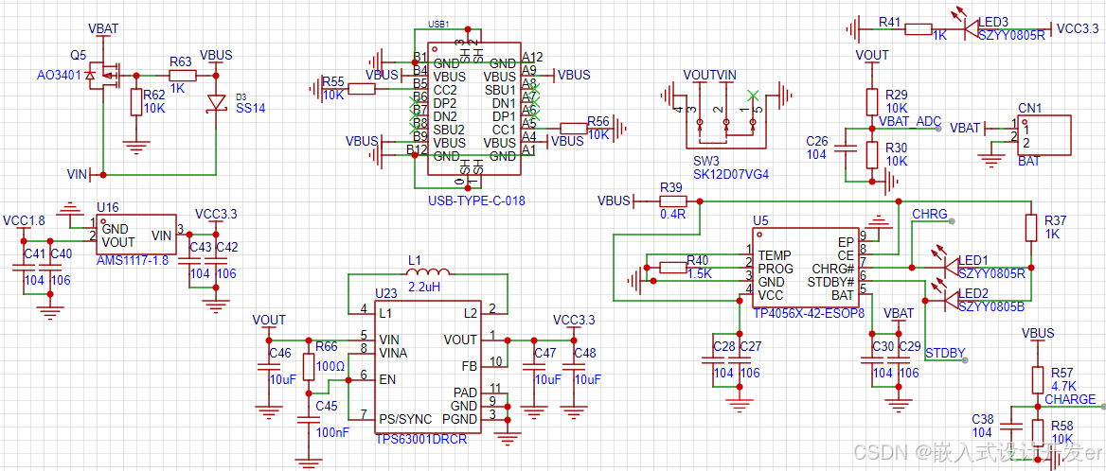Click the CHARGE net label
Image resolution: width=1106 pixels, height=471 pixels.
point(1070,399)
